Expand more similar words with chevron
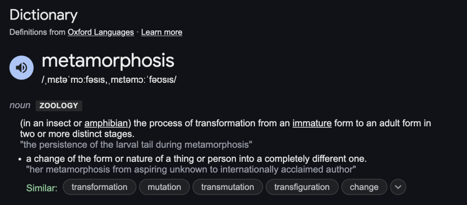 398,187
